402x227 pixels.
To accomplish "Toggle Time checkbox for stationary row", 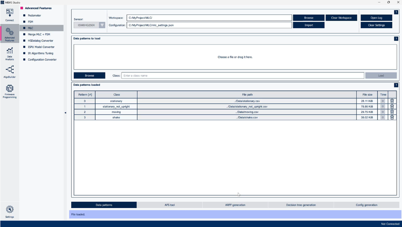I will [x=383, y=101].
